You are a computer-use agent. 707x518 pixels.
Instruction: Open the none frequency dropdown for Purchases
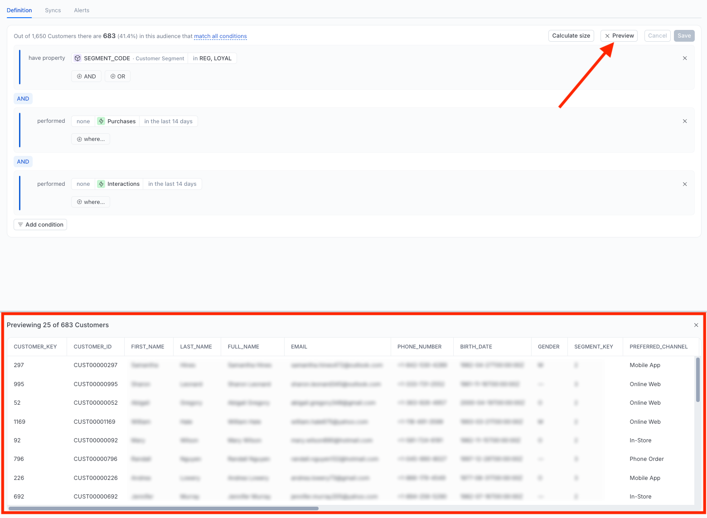point(83,121)
